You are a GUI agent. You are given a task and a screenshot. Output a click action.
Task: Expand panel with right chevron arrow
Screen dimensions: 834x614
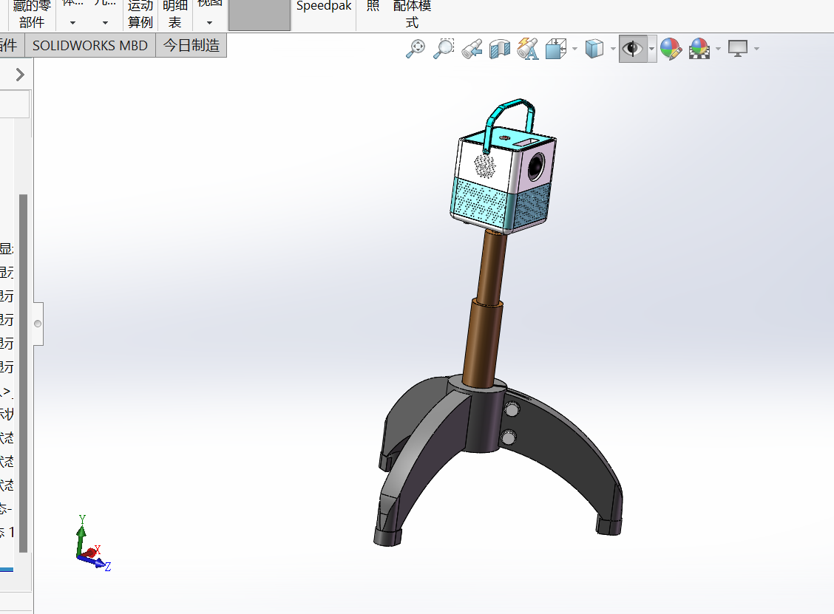point(20,75)
